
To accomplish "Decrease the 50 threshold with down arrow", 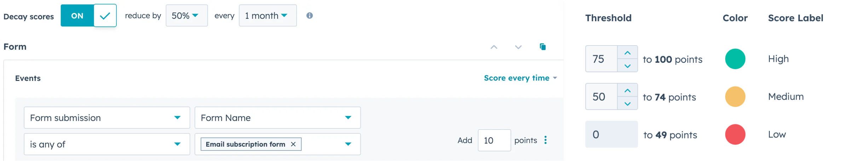I will click(628, 103).
